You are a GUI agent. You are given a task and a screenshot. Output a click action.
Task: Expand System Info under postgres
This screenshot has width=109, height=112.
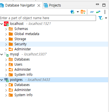tap(6, 95)
